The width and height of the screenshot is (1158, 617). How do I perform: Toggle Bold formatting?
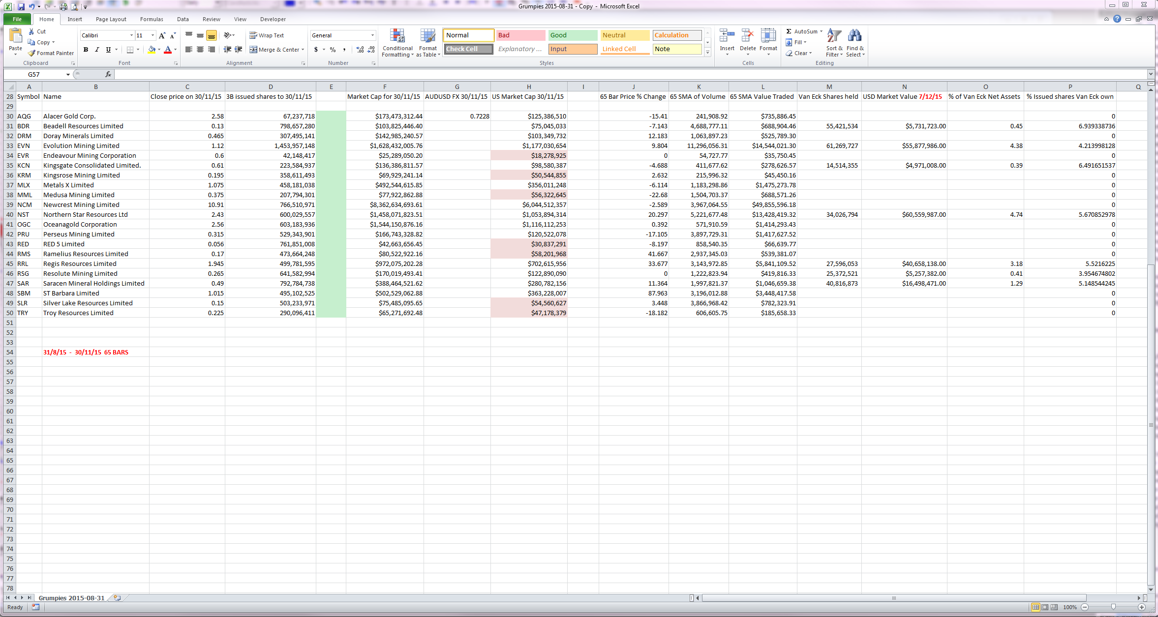pos(86,50)
